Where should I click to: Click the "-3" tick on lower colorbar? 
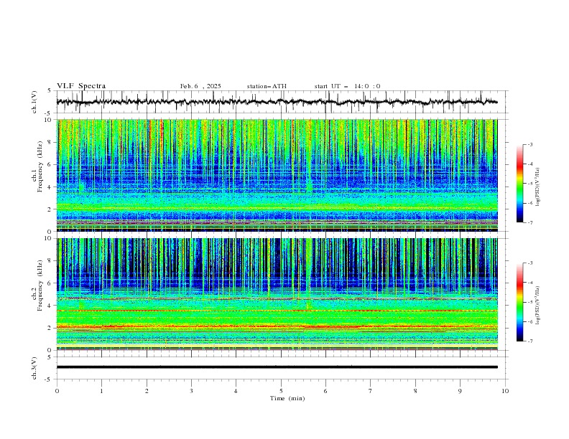point(529,263)
